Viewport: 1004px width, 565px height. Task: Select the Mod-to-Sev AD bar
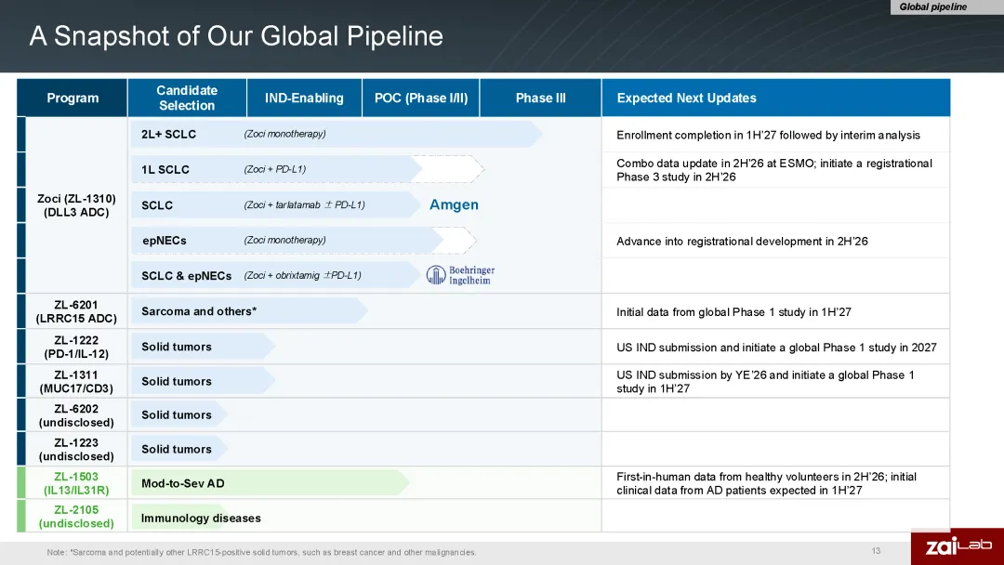pos(271,483)
